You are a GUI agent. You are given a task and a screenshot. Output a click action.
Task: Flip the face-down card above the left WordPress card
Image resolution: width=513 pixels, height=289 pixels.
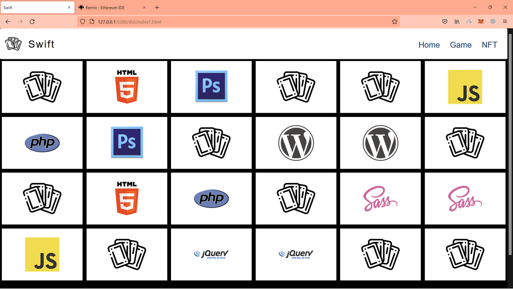pos(296,87)
